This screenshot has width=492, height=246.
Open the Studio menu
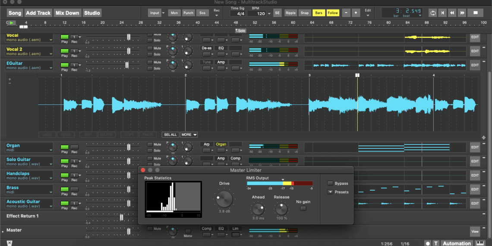(92, 13)
